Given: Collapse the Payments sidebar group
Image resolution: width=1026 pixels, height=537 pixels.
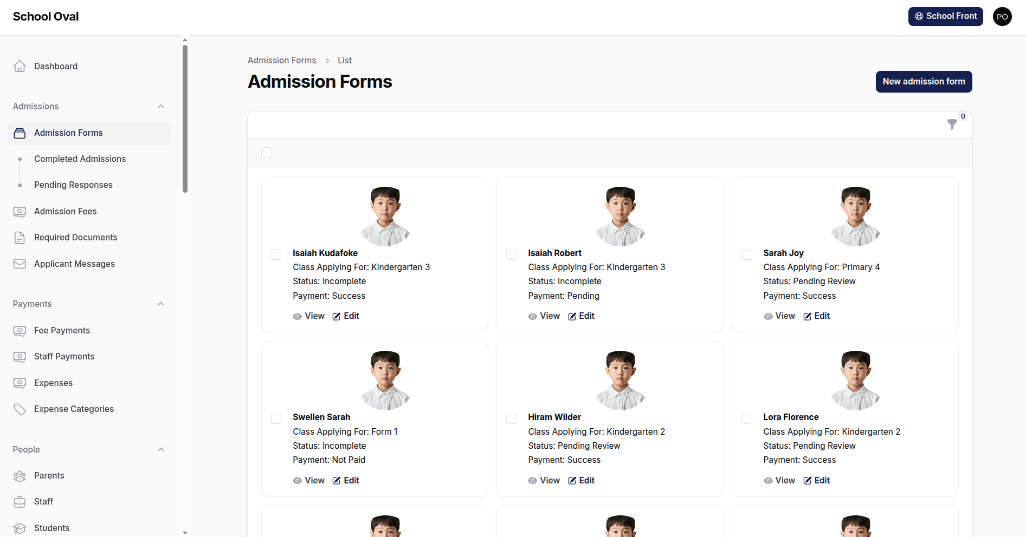Looking at the screenshot, I should (161, 304).
